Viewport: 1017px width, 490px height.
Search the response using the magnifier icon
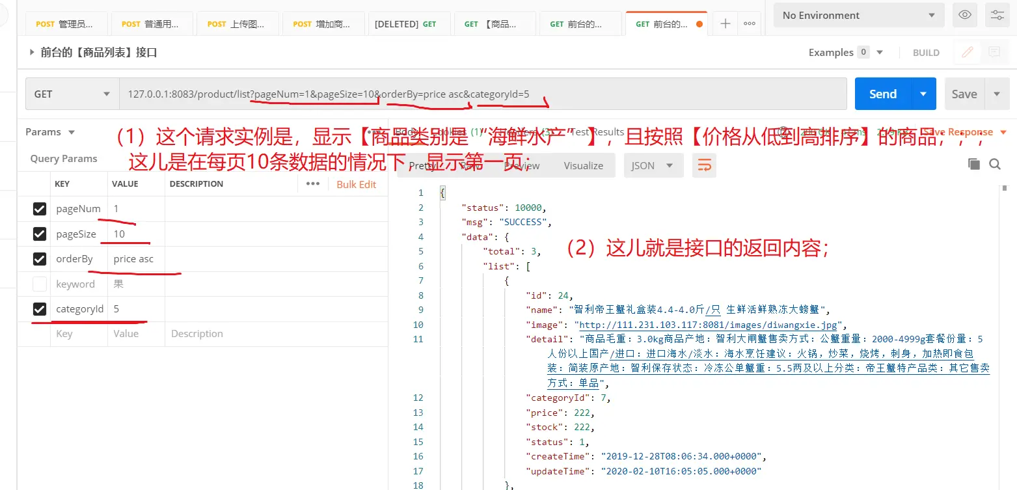click(x=995, y=164)
